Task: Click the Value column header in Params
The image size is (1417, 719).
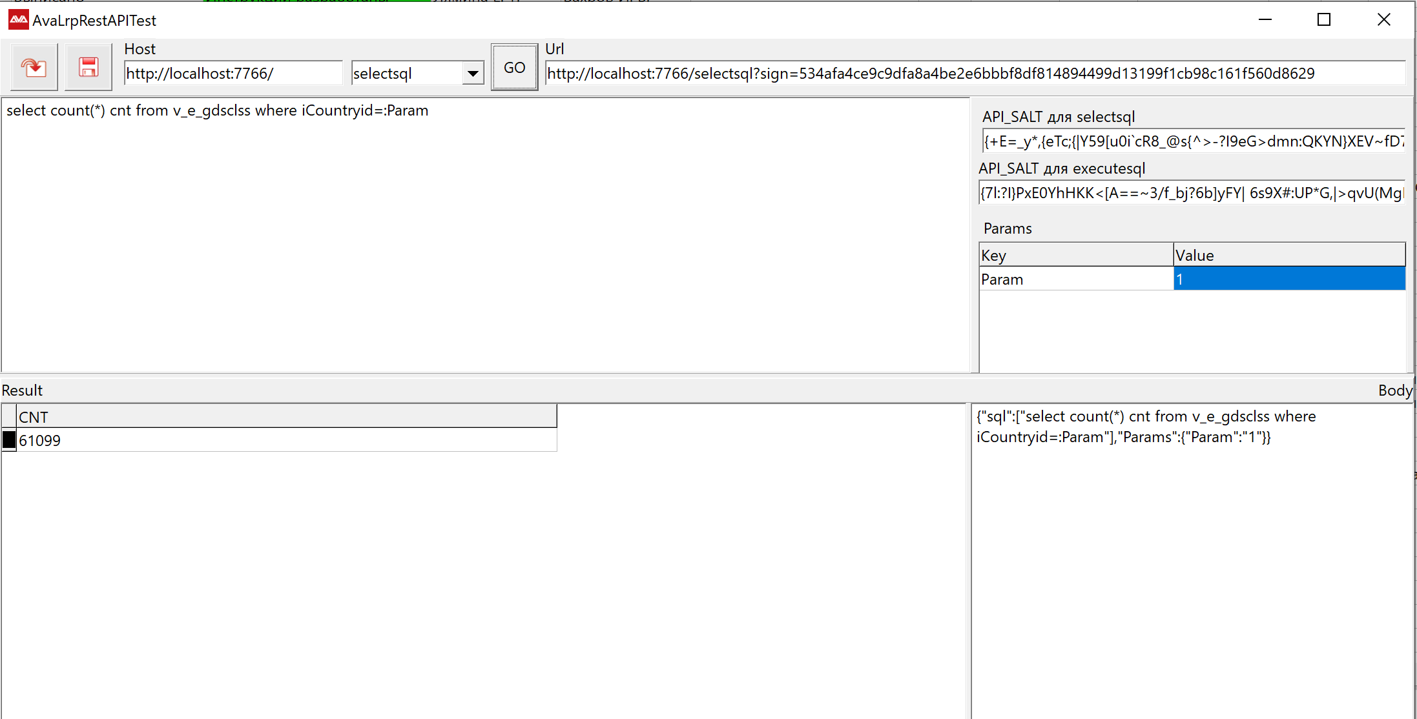Action: 1288,255
